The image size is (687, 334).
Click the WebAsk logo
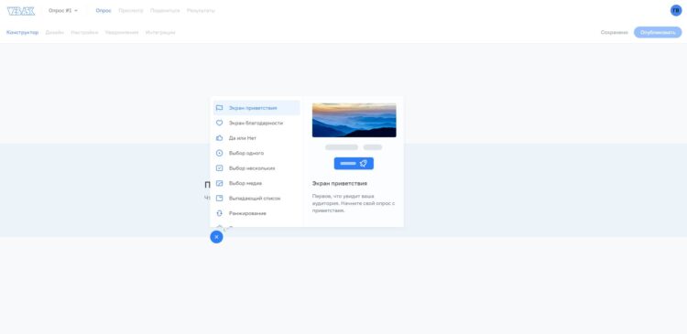pyautogui.click(x=21, y=11)
